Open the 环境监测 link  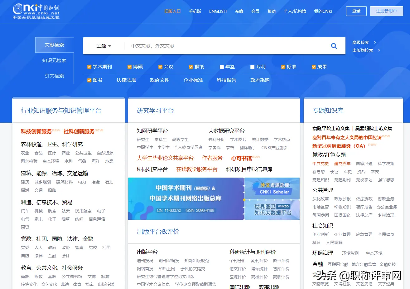click(x=350, y=253)
